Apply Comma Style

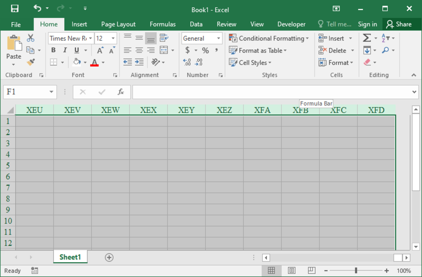216,50
